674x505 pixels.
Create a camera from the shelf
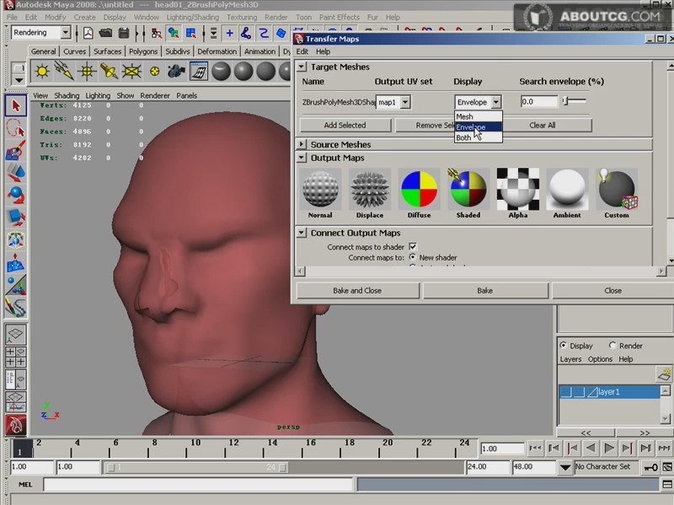pyautogui.click(x=176, y=71)
